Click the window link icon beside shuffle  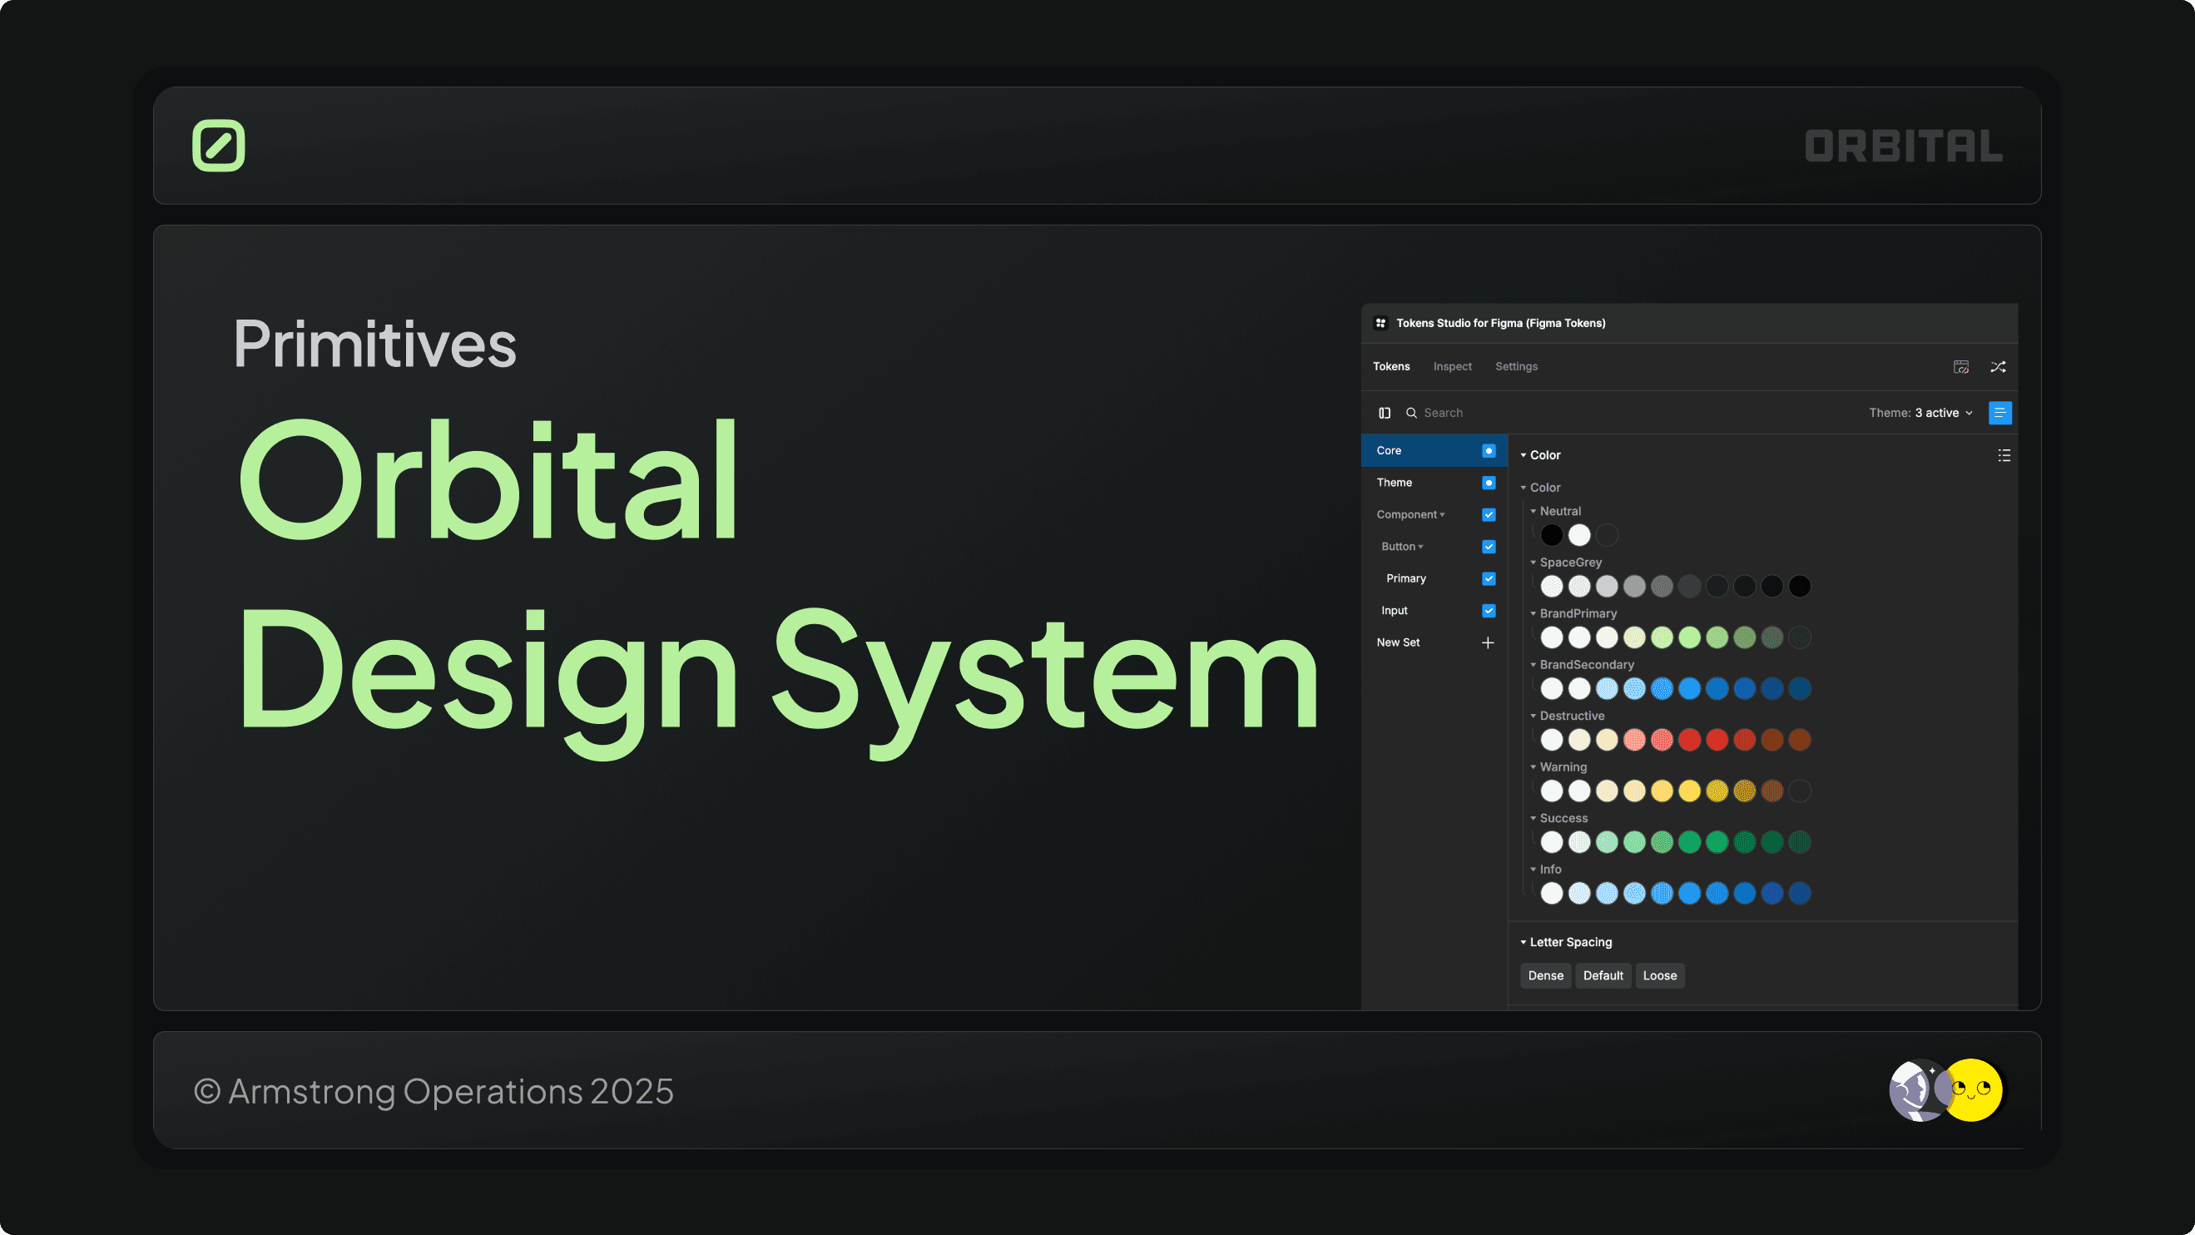[1960, 366]
